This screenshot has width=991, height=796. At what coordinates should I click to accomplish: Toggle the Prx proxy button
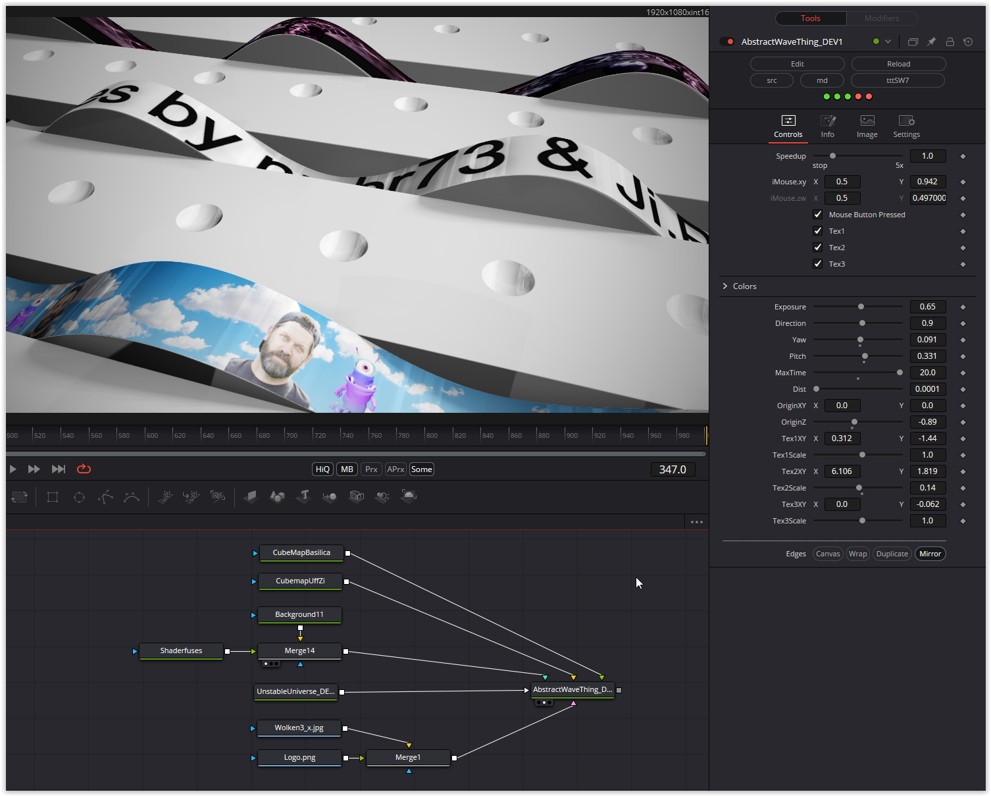click(x=371, y=469)
